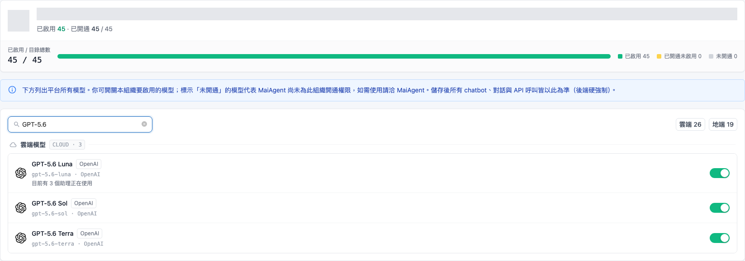Click the gpt-5.6-terra identifier text
This screenshot has height=261, width=745.
point(53,244)
